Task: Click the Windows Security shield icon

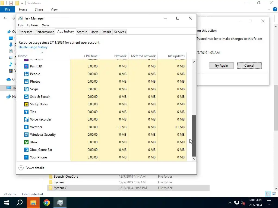Action: pos(26,135)
